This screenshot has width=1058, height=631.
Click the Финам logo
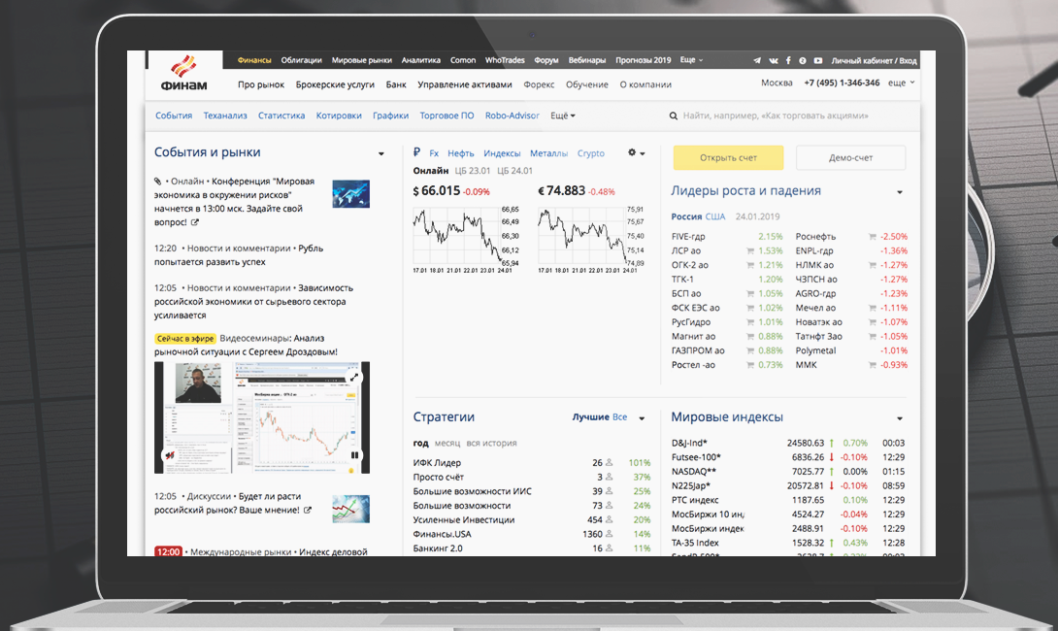tap(183, 73)
